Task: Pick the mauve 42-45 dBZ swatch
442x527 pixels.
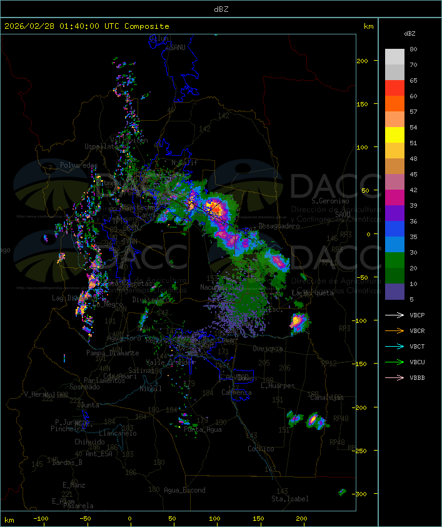Action: tap(394, 182)
